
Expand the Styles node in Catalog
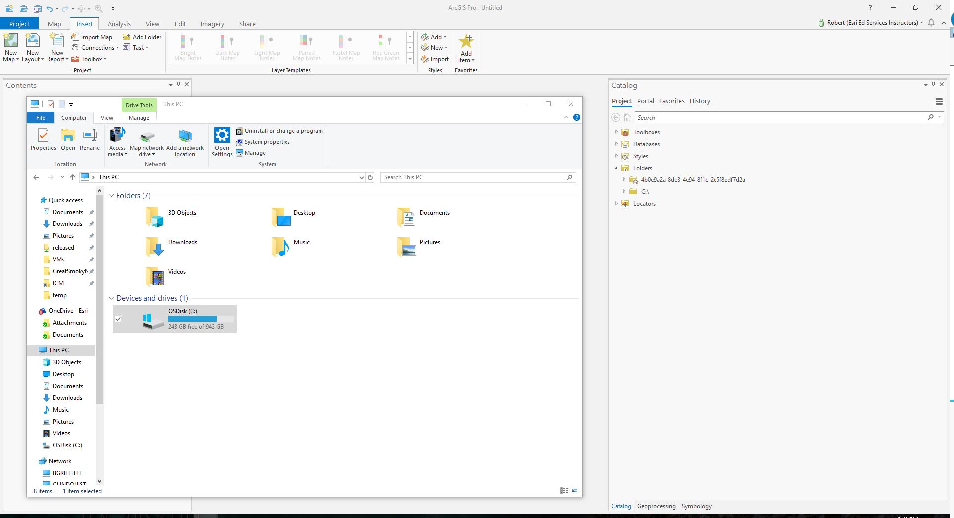[616, 156]
